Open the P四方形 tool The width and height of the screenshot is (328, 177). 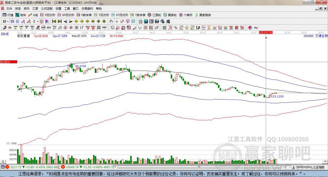(x=48, y=15)
